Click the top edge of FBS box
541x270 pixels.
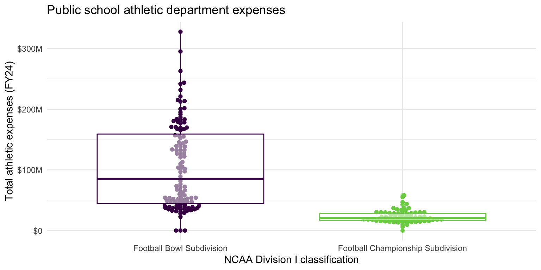[x=180, y=134]
